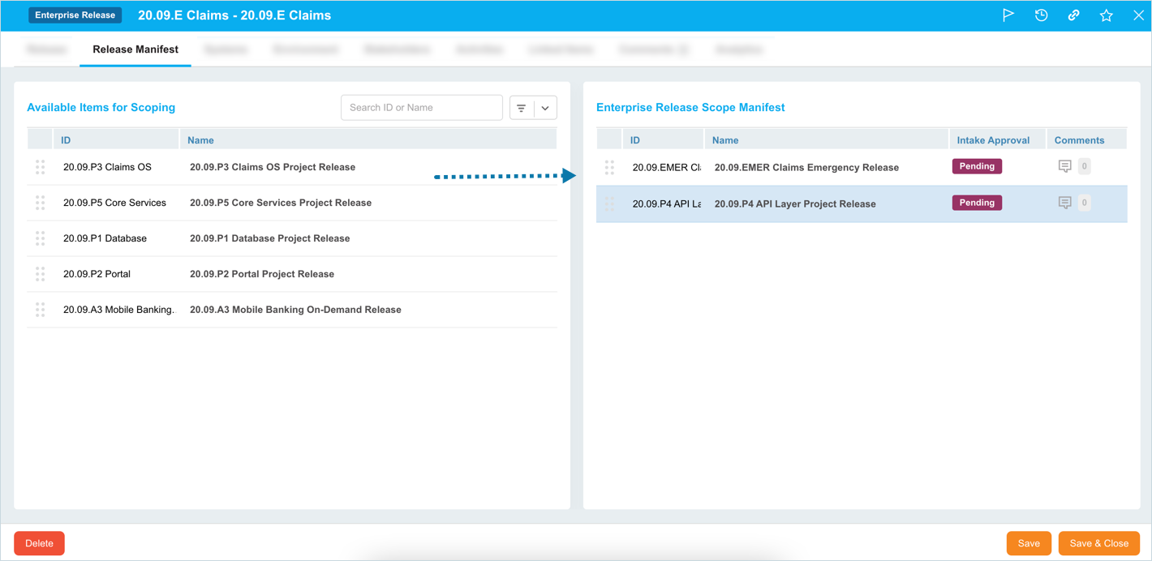Click the Enterprise Release label badge
Screen dimensions: 1152x561
point(75,15)
